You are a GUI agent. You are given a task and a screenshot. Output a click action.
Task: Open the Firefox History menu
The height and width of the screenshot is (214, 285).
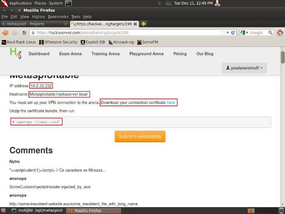click(38, 17)
